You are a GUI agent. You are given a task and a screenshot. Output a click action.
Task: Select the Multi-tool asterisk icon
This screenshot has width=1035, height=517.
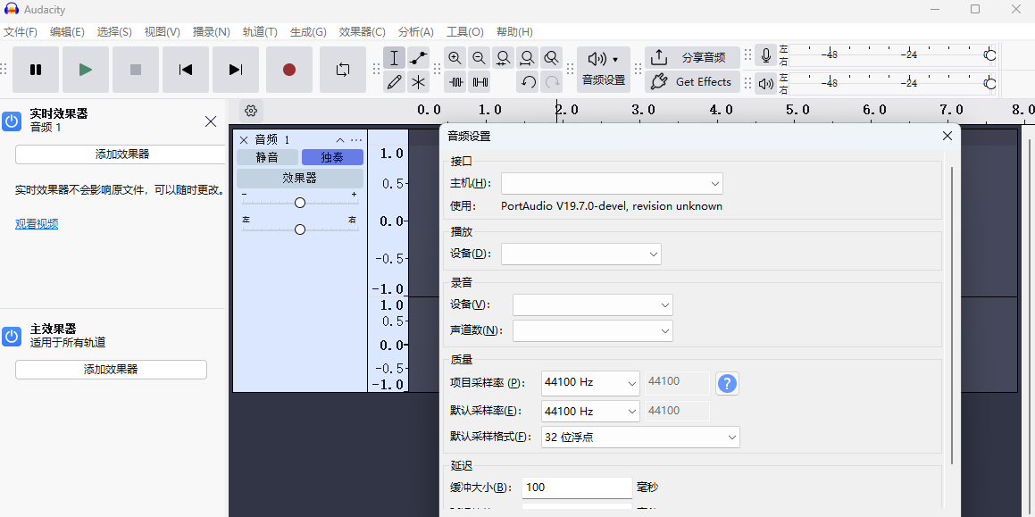(418, 82)
